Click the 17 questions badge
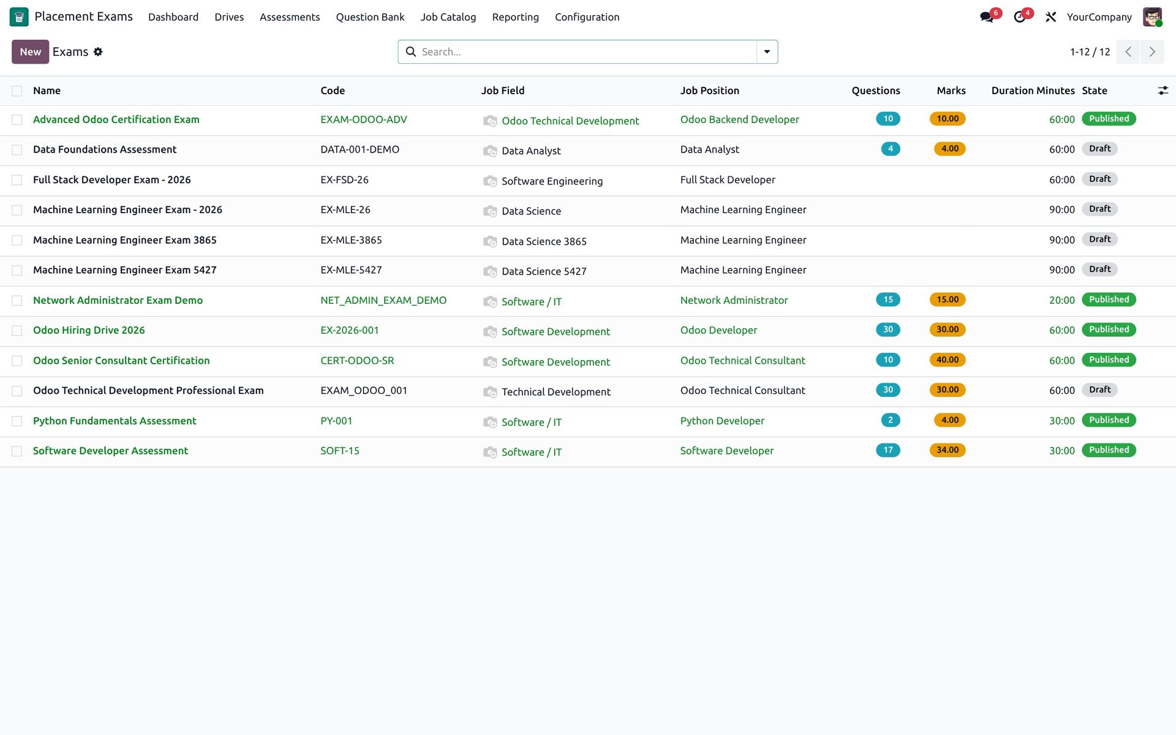The height and width of the screenshot is (735, 1176). tap(888, 450)
